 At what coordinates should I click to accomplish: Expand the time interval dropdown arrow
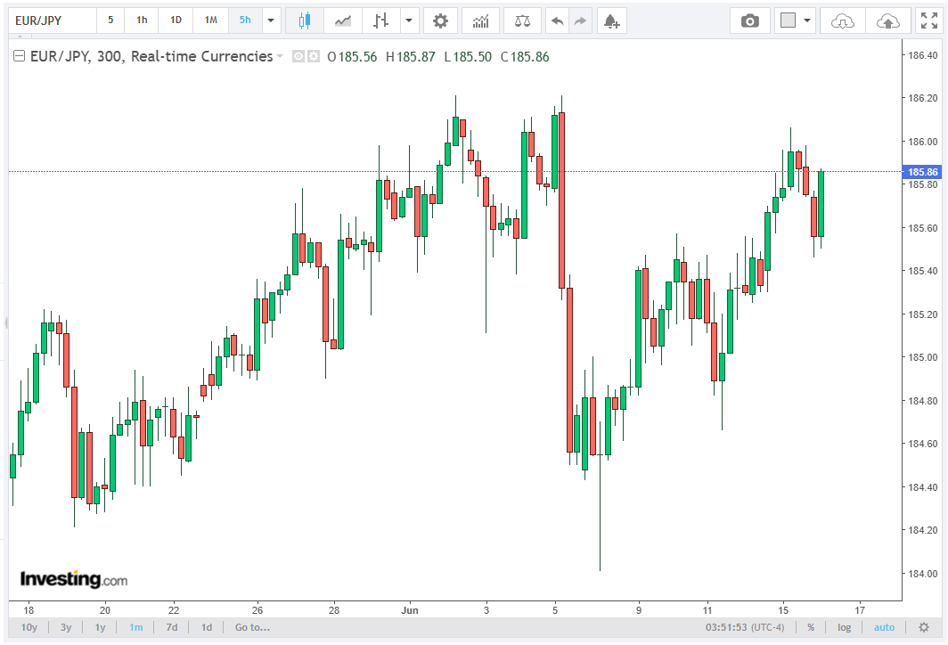pos(270,20)
